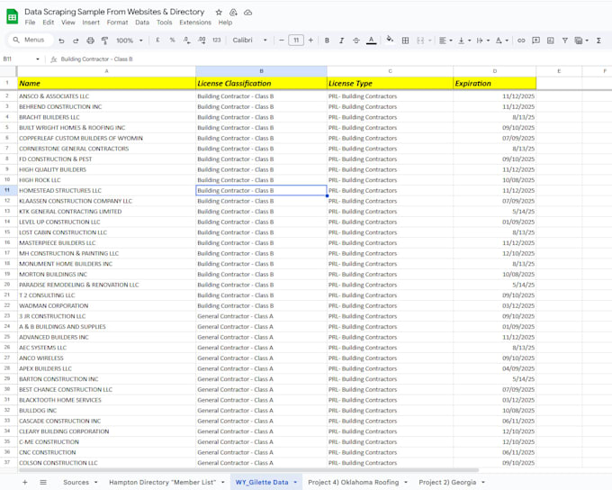The width and height of the screenshot is (612, 490).
Task: Open the borders tool
Action: pos(406,41)
